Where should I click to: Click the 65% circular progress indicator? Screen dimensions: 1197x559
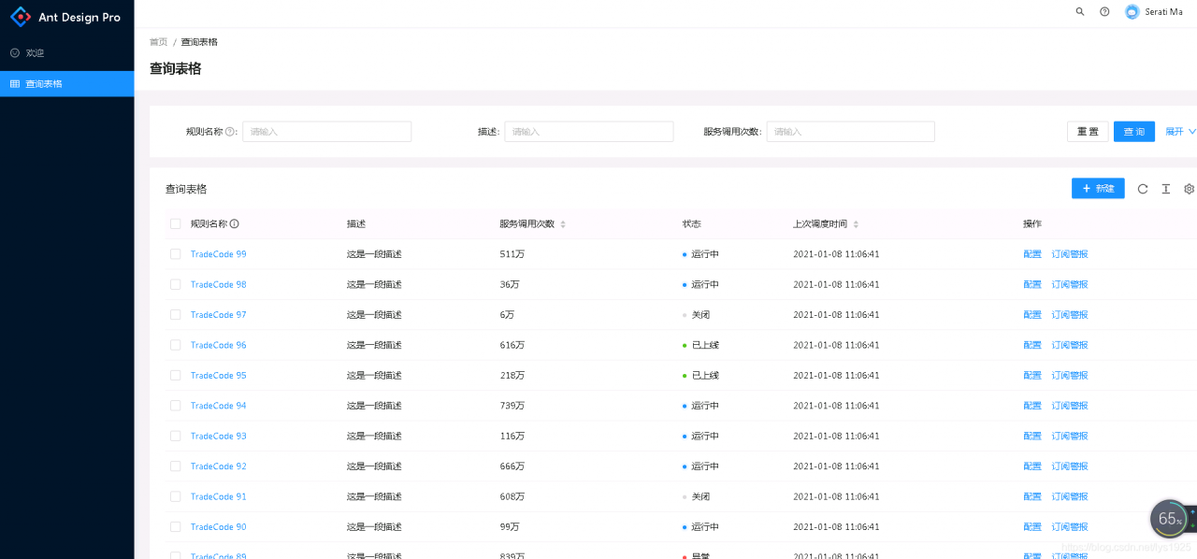coord(1169,518)
